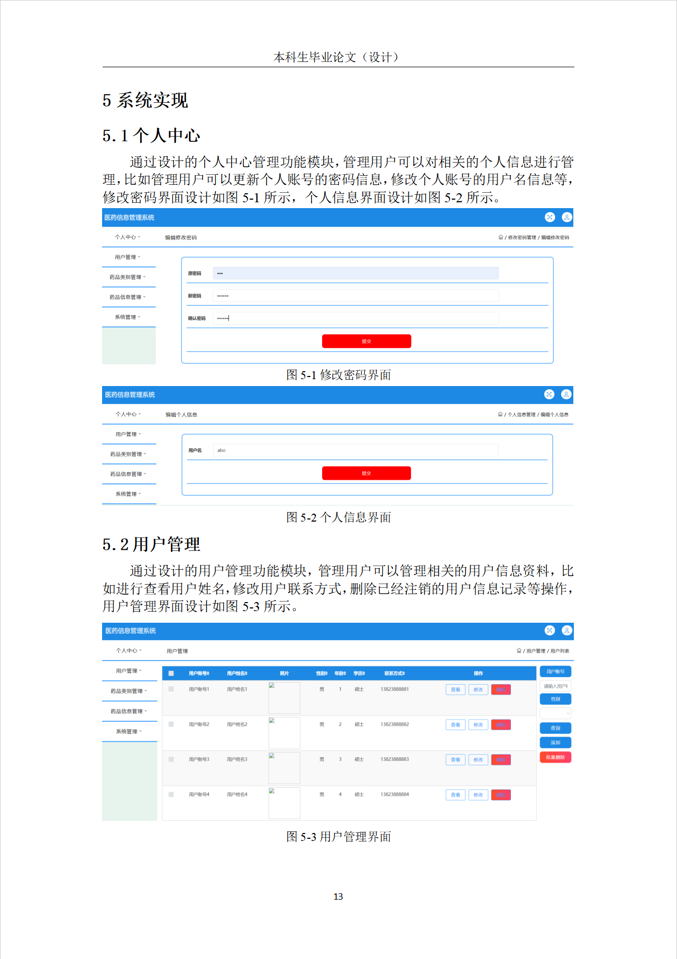677x959 pixels.
Task: Check the checkbox for 用户账号2 row
Action: tap(171, 724)
